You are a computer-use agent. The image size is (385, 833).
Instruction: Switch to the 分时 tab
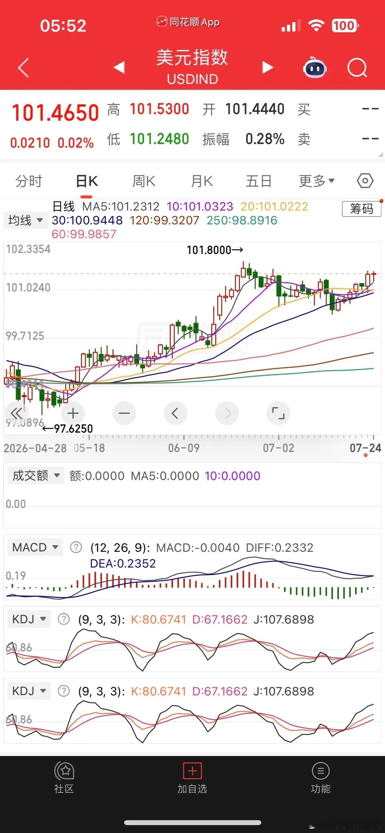click(29, 181)
